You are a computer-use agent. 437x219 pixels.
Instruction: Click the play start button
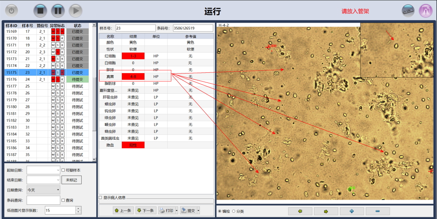76,11
